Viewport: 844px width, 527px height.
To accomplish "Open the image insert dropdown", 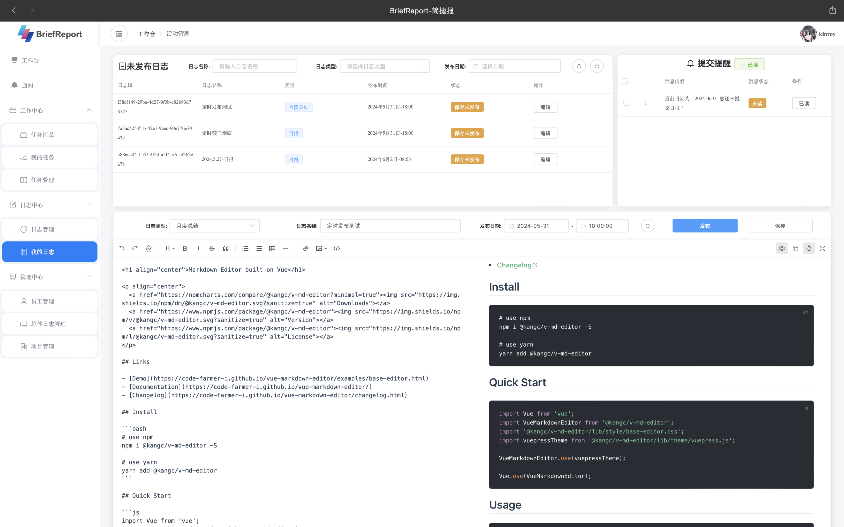I will 321,248.
